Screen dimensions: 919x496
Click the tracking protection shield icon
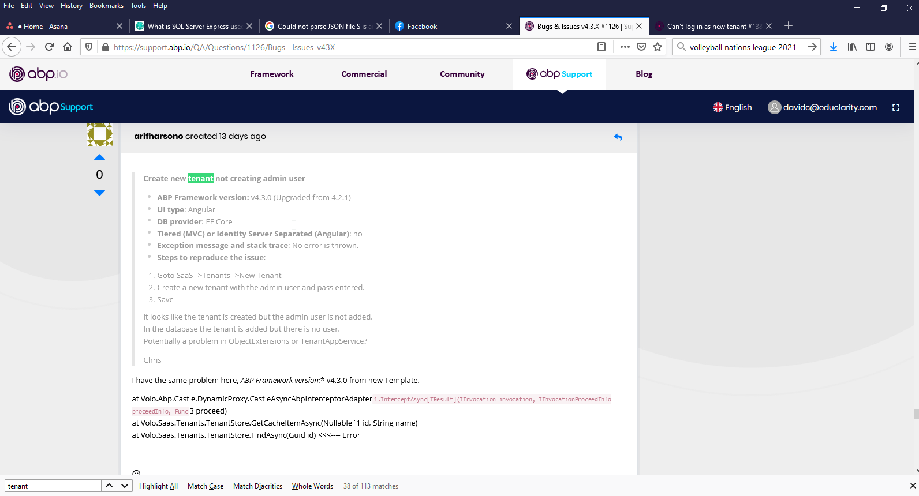click(89, 47)
